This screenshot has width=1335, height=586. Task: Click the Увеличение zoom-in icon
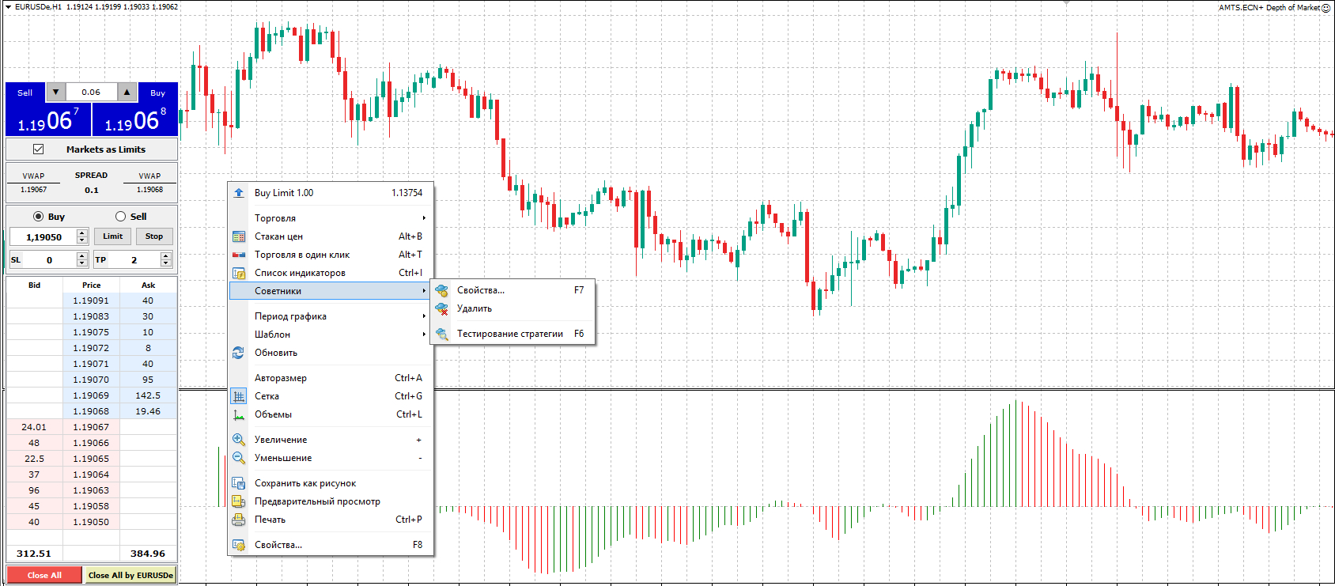pos(239,440)
